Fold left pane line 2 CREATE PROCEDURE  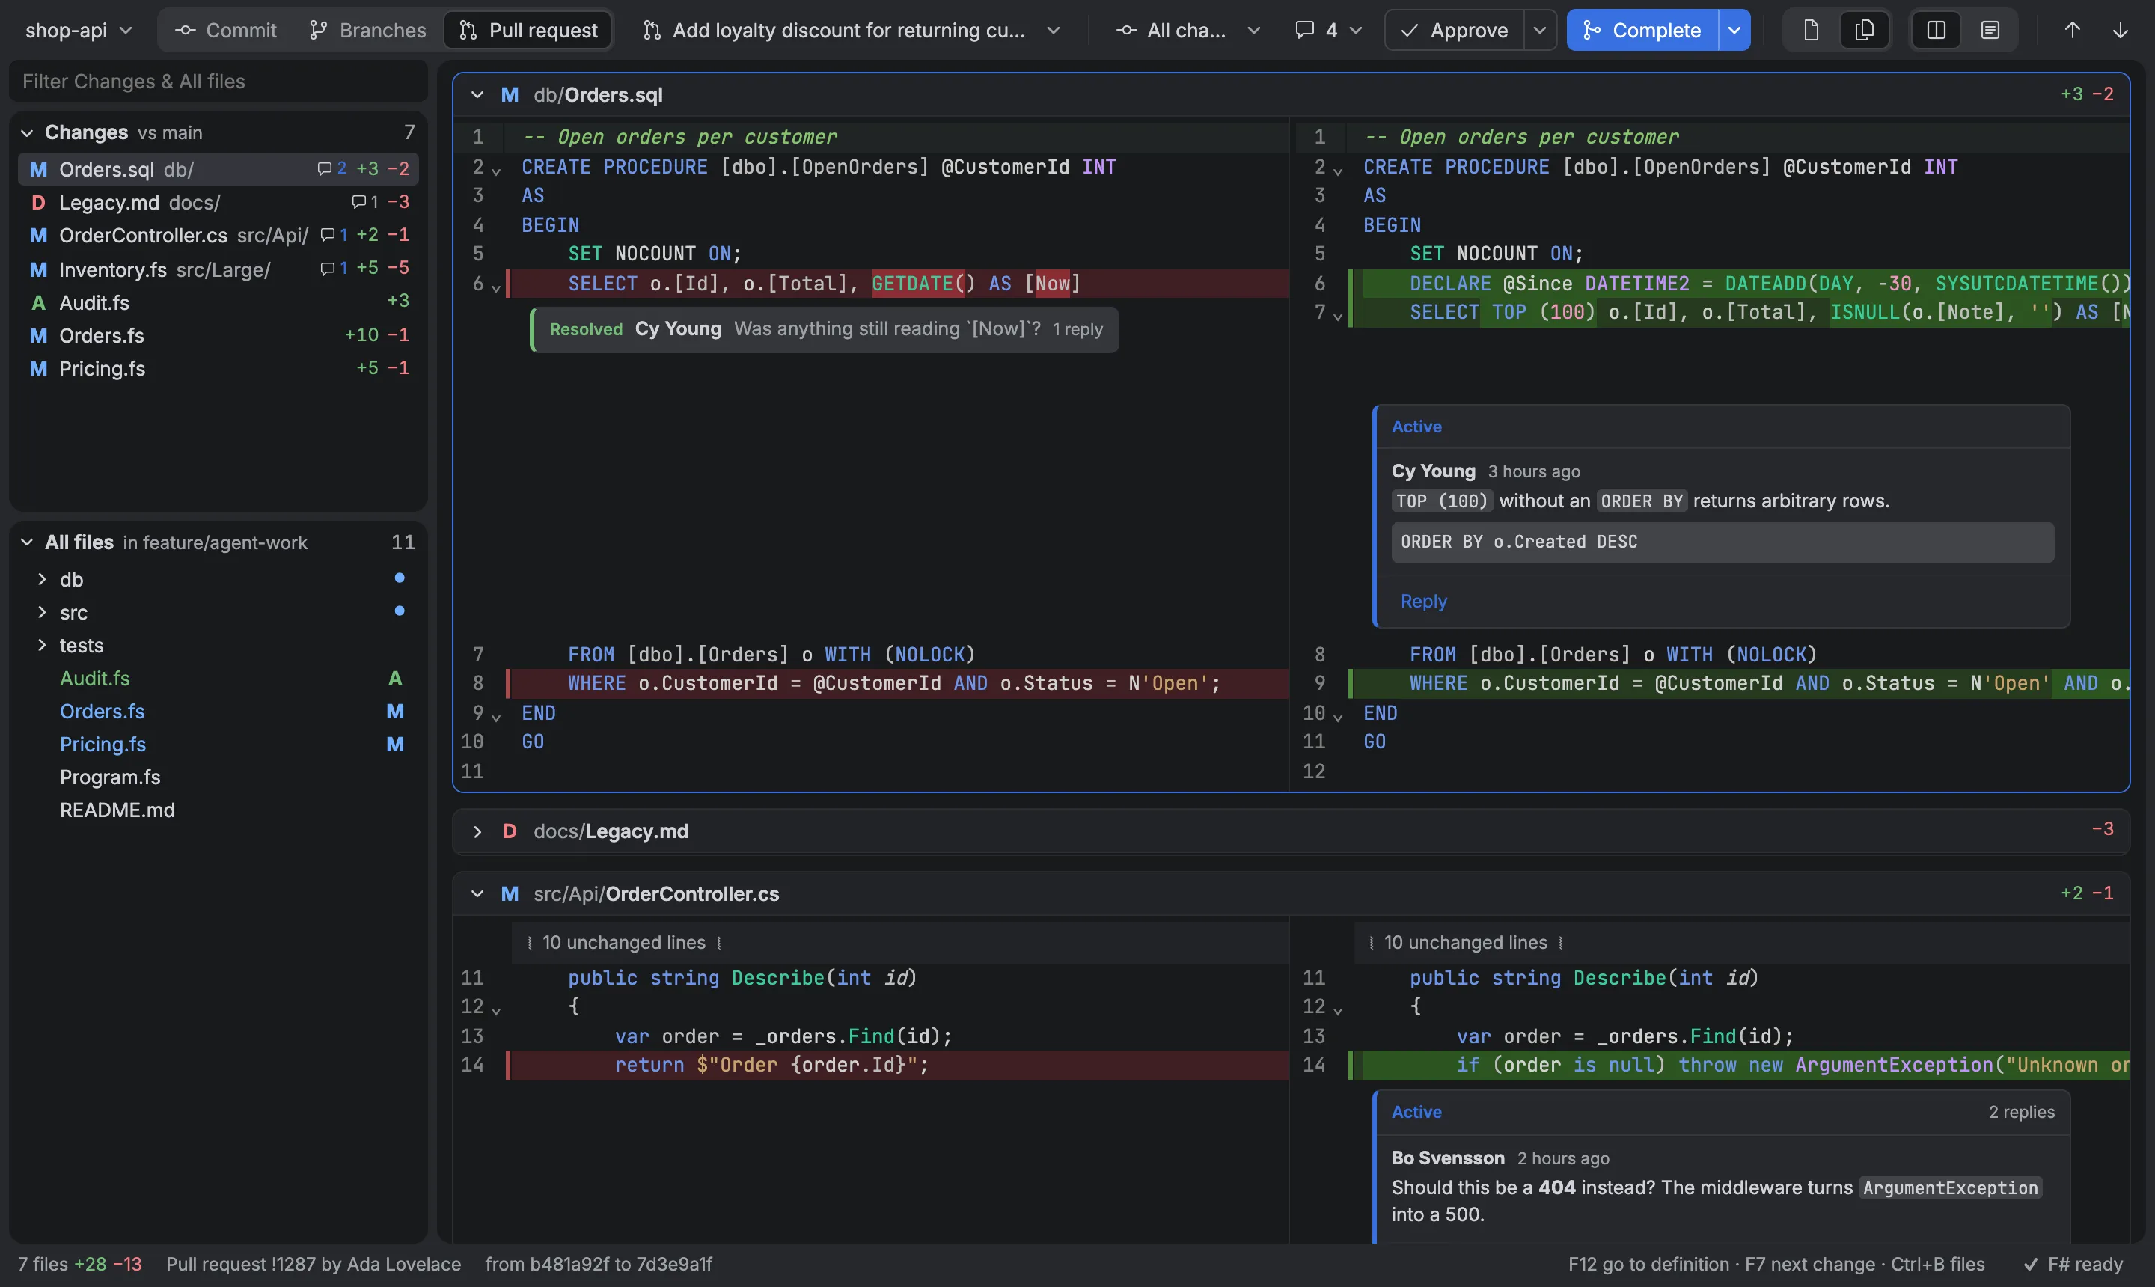pyautogui.click(x=496, y=171)
